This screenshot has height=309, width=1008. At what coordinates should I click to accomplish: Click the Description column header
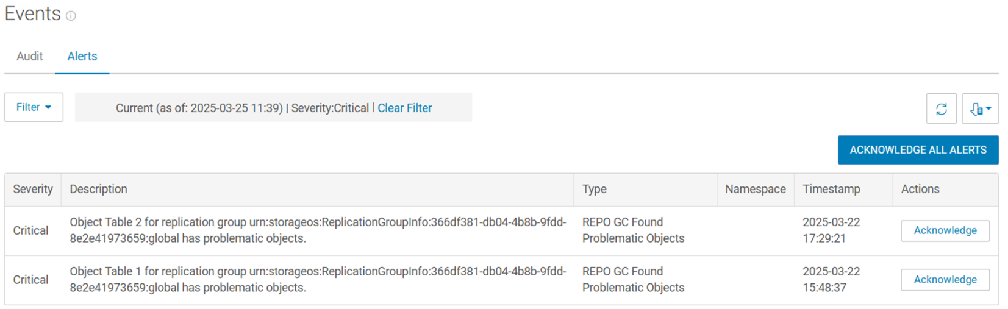pos(98,190)
